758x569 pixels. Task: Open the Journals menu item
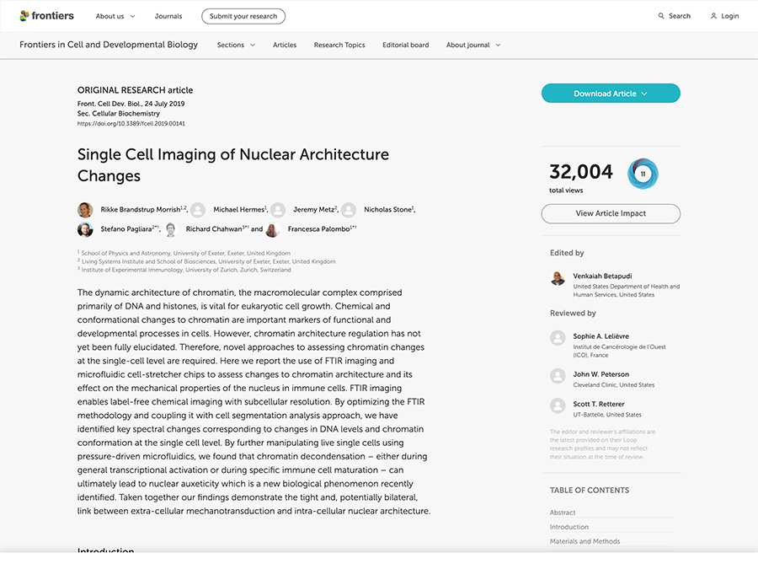pyautogui.click(x=168, y=16)
